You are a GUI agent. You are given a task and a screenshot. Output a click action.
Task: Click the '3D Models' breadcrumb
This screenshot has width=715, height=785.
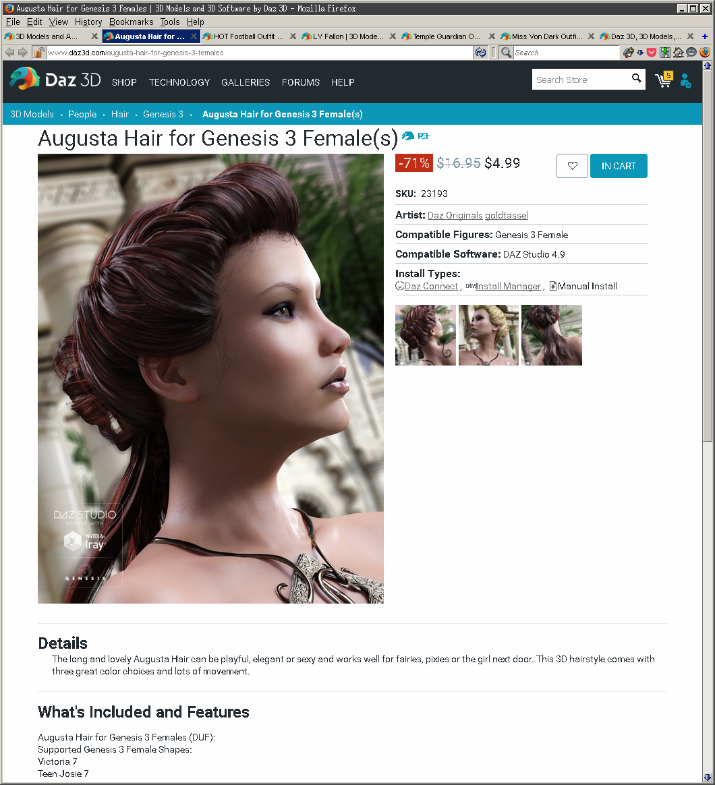pyautogui.click(x=32, y=114)
